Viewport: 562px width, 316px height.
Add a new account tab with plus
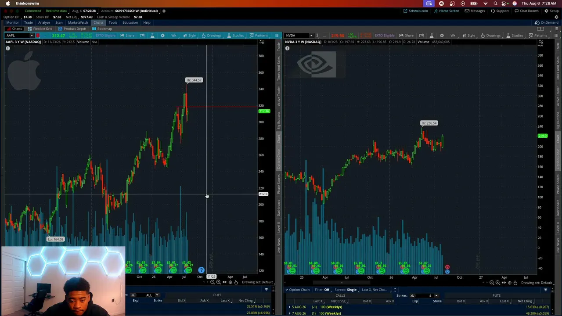(164, 11)
